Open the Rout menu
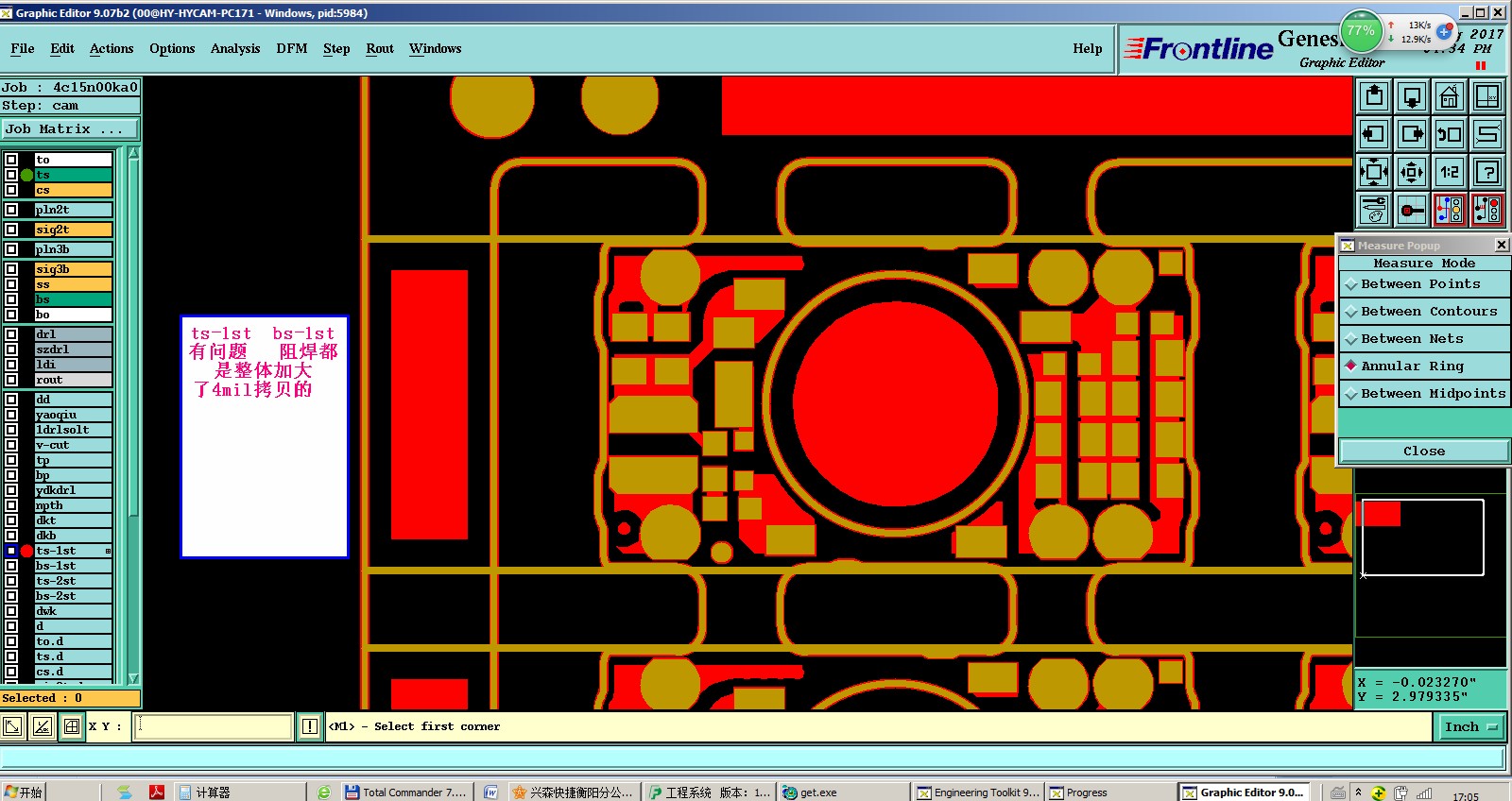This screenshot has width=1512, height=801. coord(380,49)
